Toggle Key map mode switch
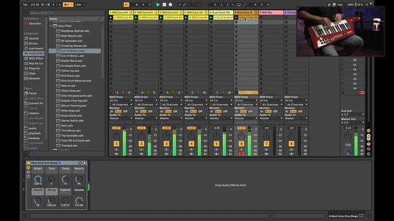The height and width of the screenshot is (221, 394). [x=340, y=4]
